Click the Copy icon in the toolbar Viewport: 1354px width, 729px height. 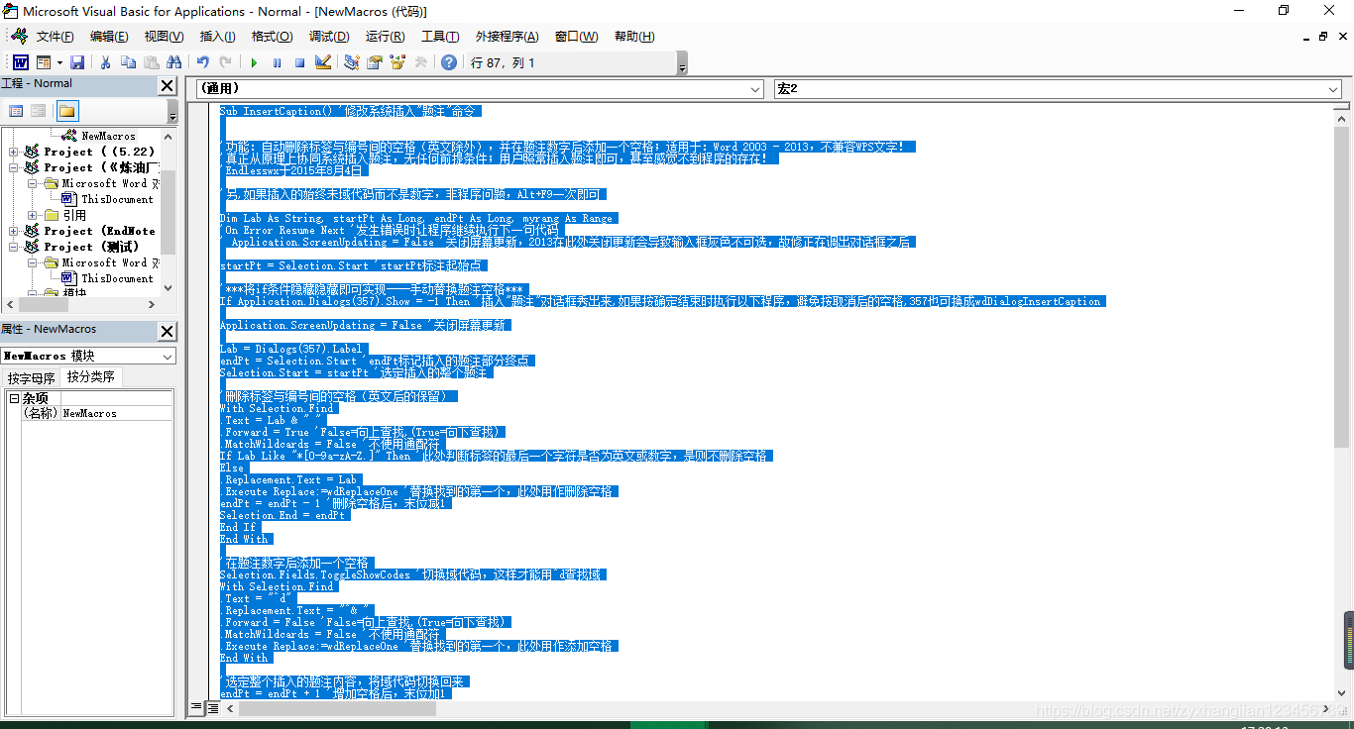coord(128,62)
